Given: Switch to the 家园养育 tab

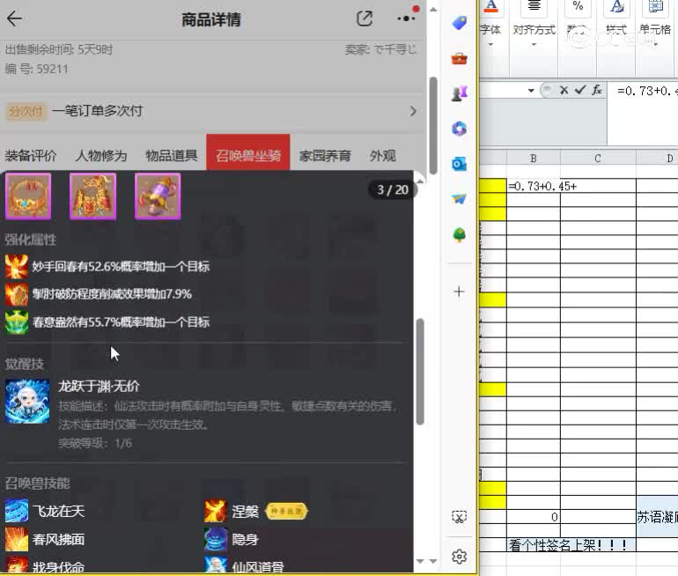Looking at the screenshot, I should (325, 155).
